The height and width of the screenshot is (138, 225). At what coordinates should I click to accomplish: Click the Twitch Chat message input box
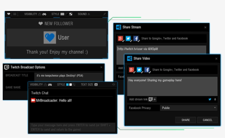[72, 127]
